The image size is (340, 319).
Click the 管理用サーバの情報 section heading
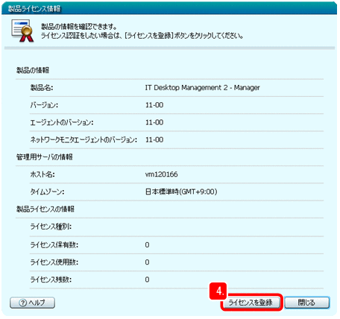tap(44, 157)
